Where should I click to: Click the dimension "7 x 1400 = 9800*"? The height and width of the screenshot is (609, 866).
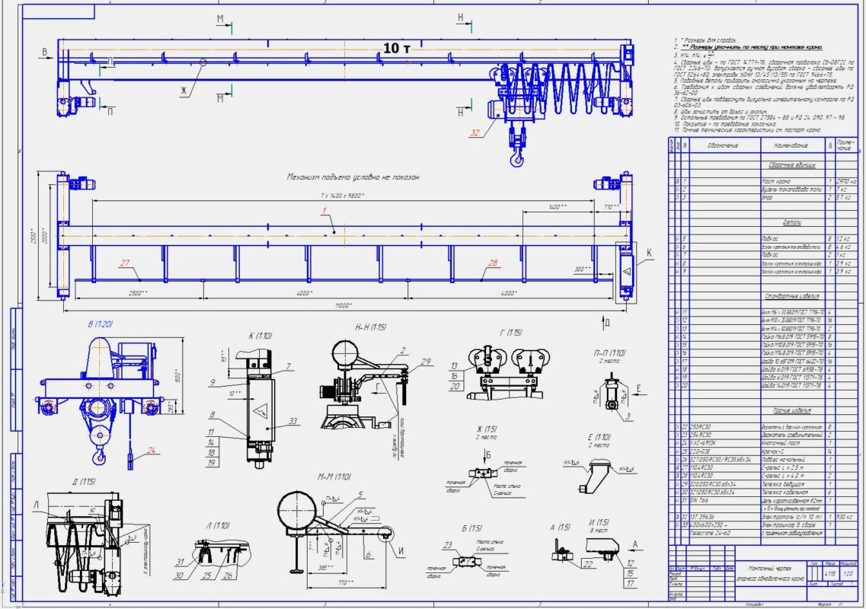(x=343, y=196)
